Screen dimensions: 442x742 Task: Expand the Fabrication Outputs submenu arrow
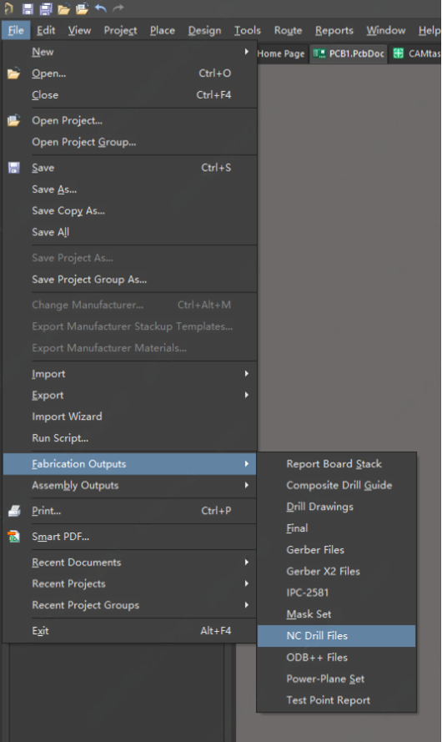[246, 464]
